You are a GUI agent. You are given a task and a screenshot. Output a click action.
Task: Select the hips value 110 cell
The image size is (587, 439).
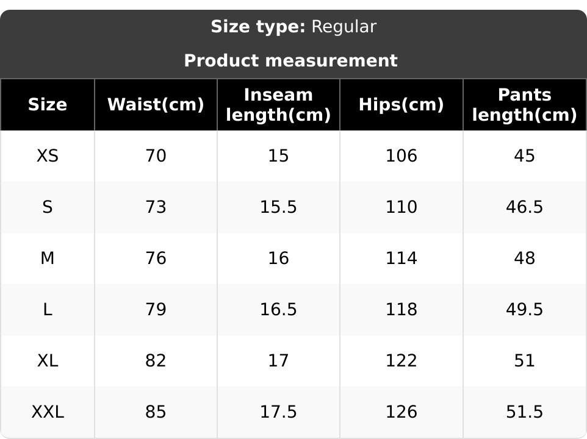point(401,207)
